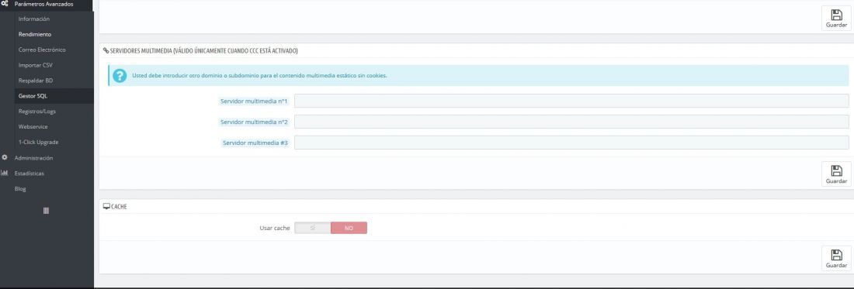Click the Servidor multimedia nº1 label

pyautogui.click(x=254, y=101)
